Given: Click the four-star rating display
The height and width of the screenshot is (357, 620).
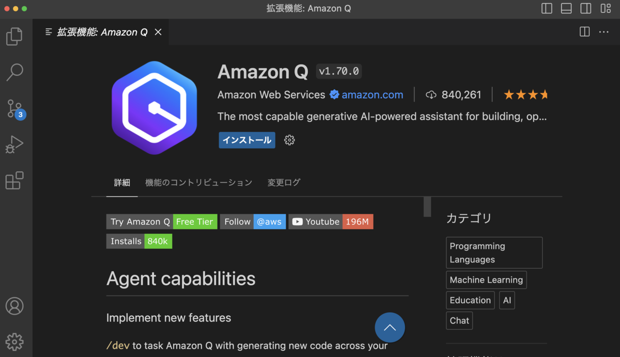Looking at the screenshot, I should (x=525, y=95).
